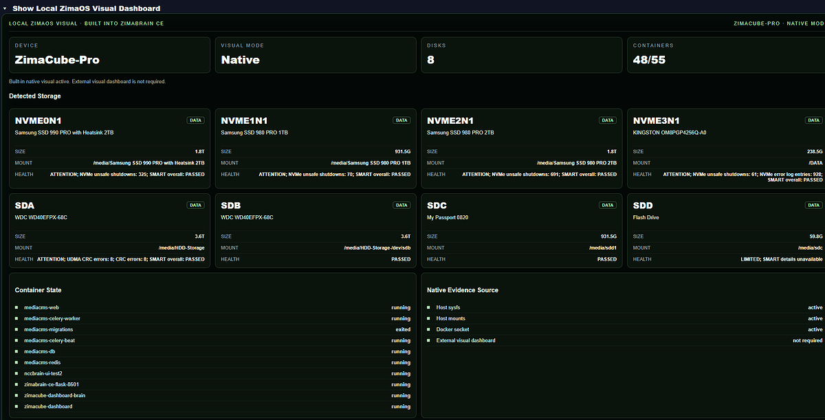Click the Host mounts evidence row
825x420 pixels.
click(625, 318)
